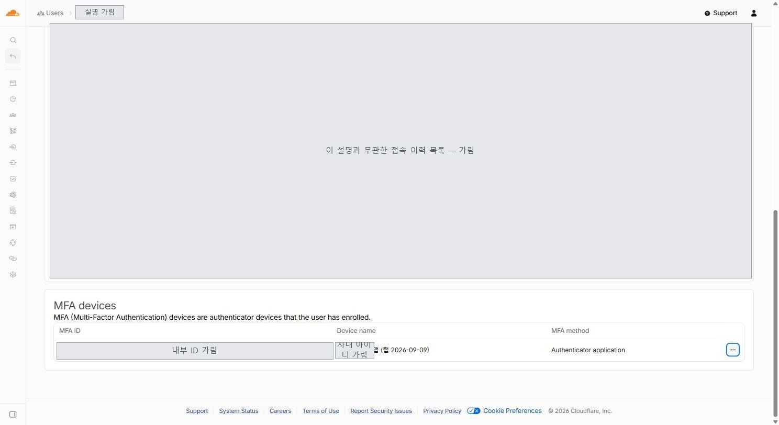The height and width of the screenshot is (425, 779).
Task: Toggle the sidebar collapse panel icon
Action: click(x=13, y=415)
